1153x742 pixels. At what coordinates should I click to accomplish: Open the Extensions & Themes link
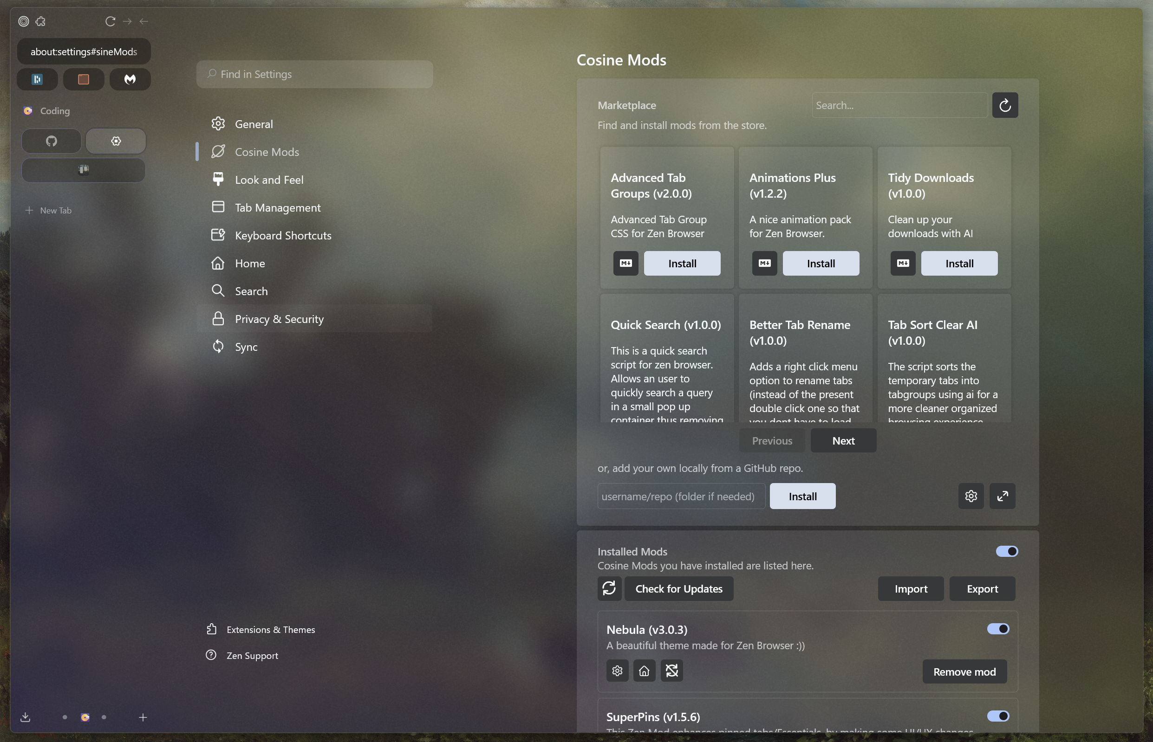270,629
